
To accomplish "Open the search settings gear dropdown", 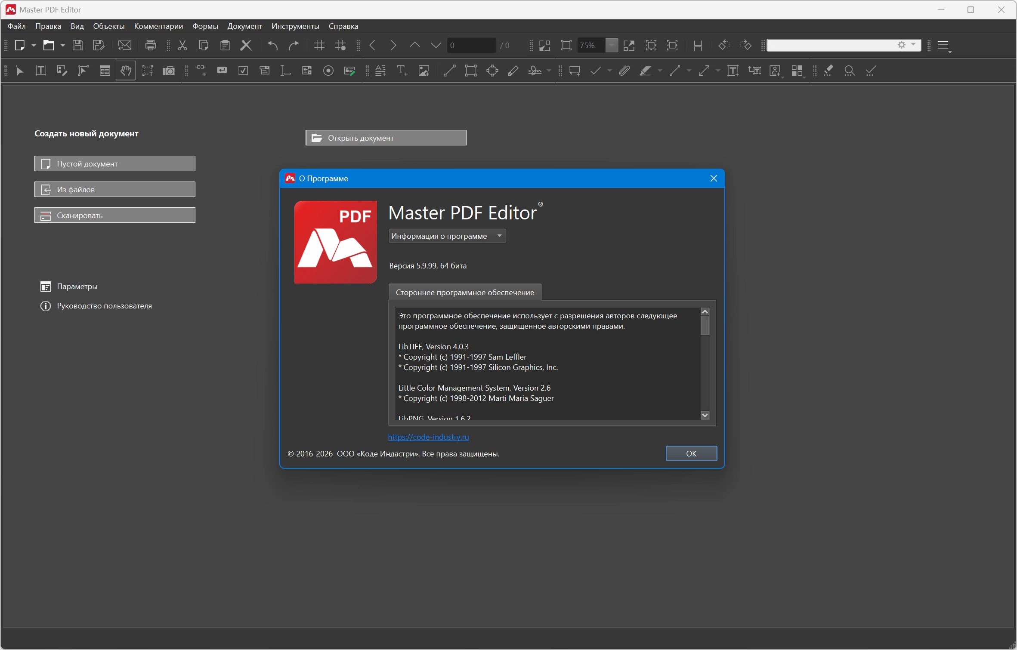I will pos(907,45).
